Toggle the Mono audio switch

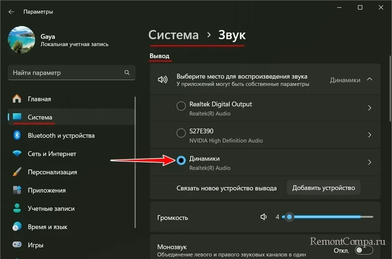pyautogui.click(x=362, y=250)
